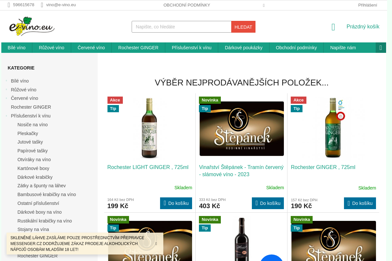
Task: Expand the Příslušenství k vínu sidebar category
Action: click(x=7, y=116)
